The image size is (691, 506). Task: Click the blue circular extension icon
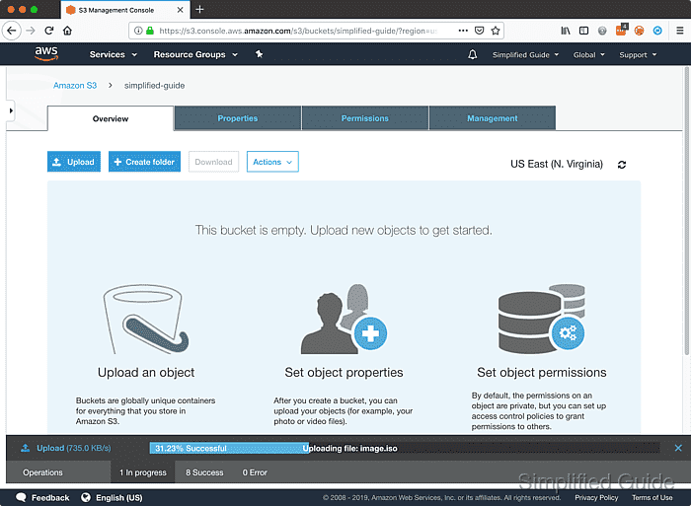[x=657, y=31]
